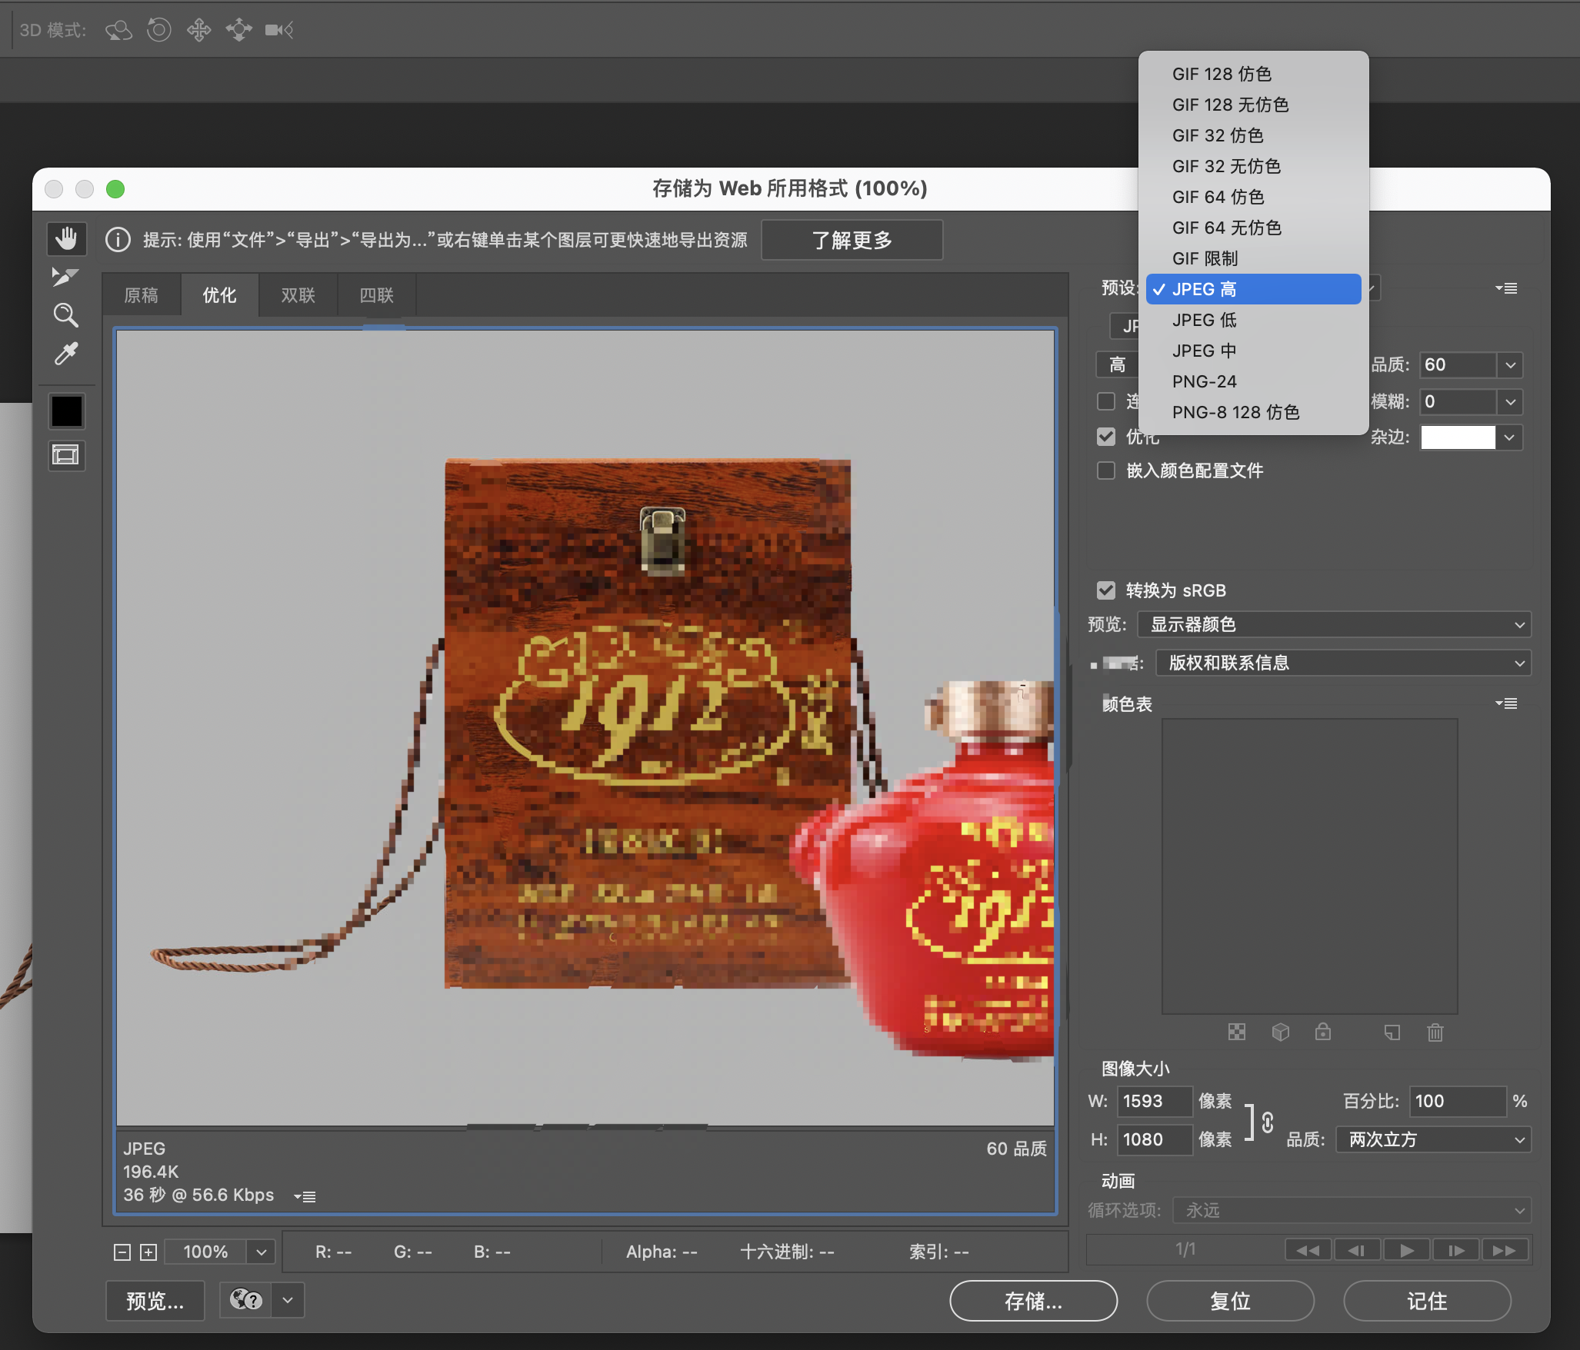Viewport: 1580px width, 1350px height.
Task: Enable the embed color profile checkbox
Action: (1106, 471)
